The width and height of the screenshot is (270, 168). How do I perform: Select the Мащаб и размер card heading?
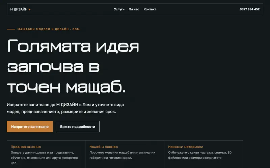point(104,147)
